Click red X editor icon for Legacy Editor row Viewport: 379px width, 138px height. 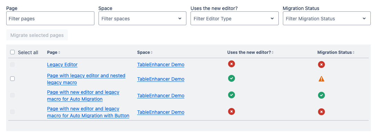232,64
